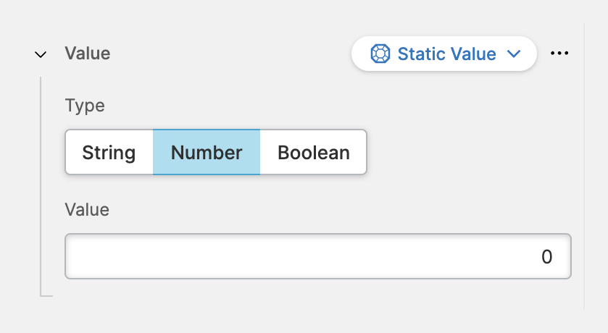
Task: Click the highlighted Number segment
Action: click(207, 153)
